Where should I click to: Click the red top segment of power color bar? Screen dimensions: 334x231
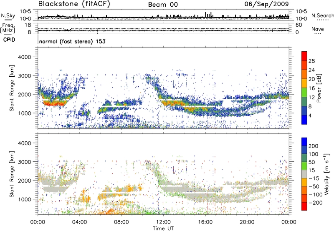click(304, 56)
